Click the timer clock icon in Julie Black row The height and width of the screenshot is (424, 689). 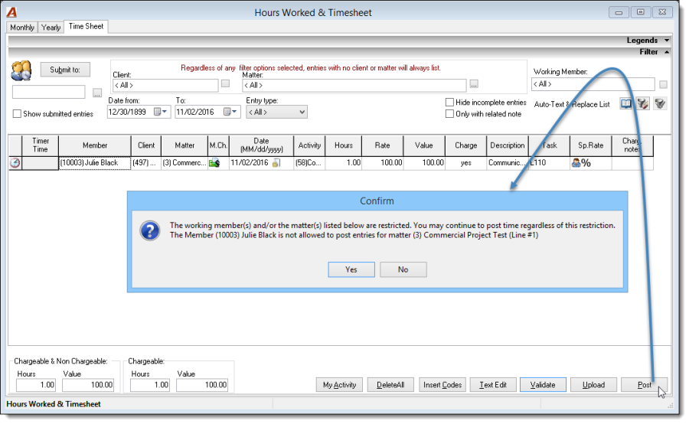[x=15, y=163]
